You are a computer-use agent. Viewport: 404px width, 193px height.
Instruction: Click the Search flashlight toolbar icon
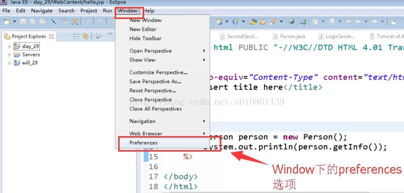[x=273, y=22]
